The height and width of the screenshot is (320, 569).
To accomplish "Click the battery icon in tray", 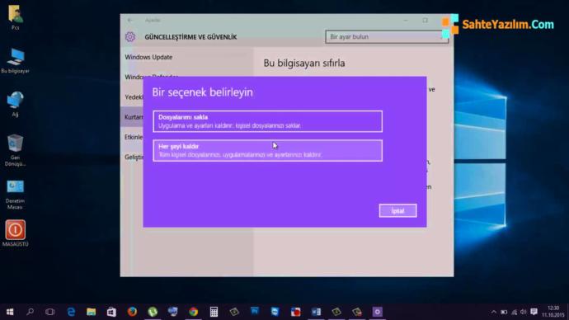I will [504, 312].
